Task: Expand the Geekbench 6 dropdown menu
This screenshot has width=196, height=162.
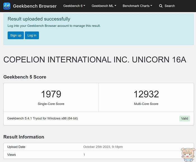Action: (x=74, y=6)
